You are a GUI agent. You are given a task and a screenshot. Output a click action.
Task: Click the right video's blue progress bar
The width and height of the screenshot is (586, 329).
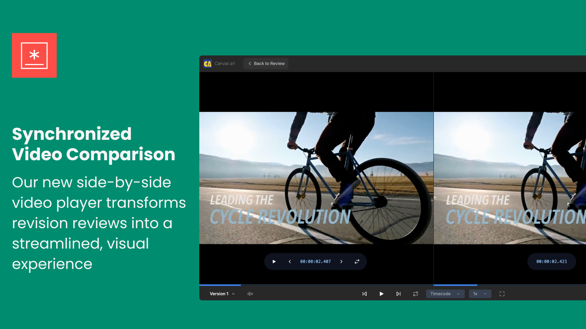point(455,285)
